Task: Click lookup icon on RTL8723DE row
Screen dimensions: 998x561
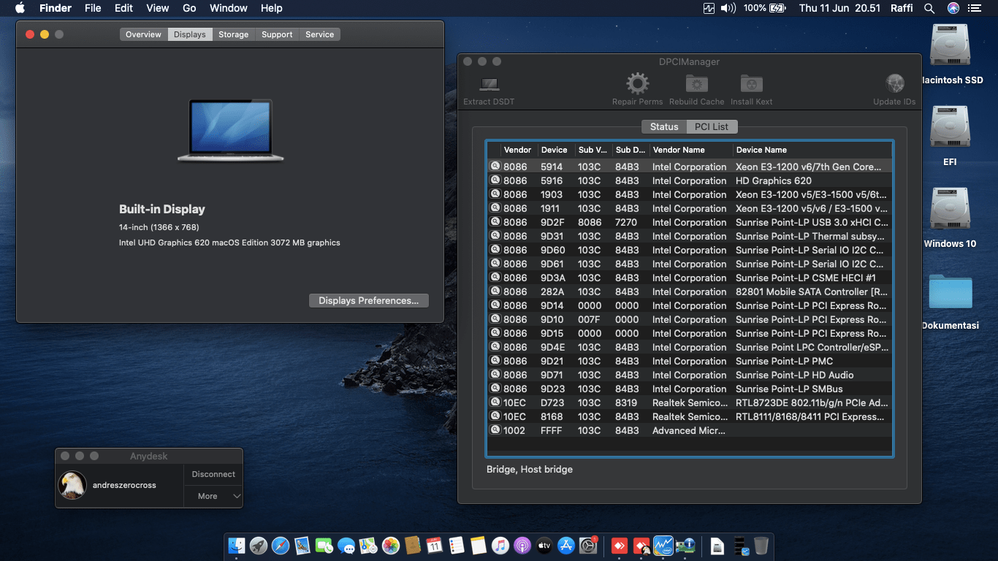Action: point(495,402)
